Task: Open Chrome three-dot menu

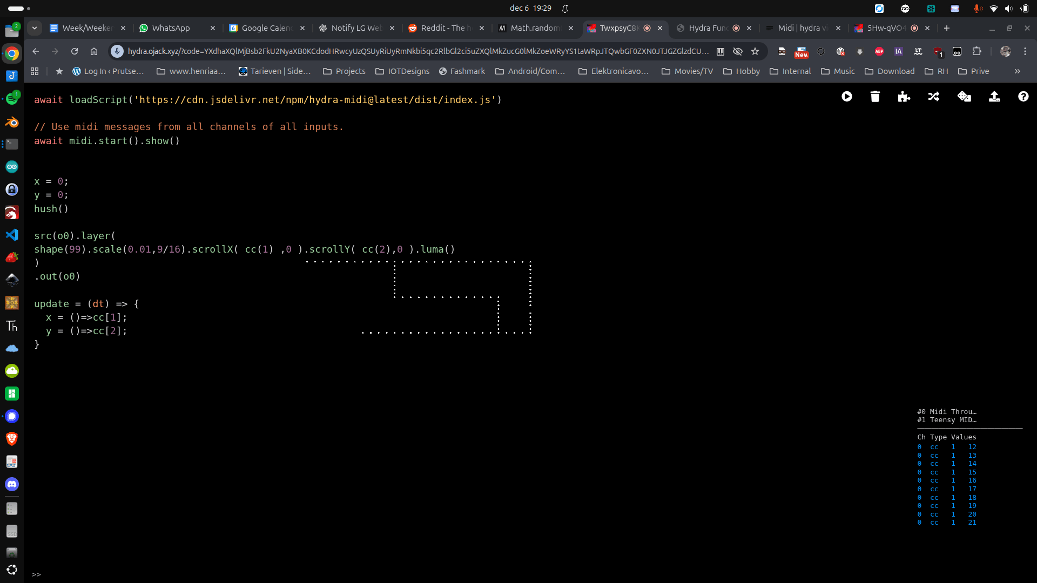Action: [1025, 51]
